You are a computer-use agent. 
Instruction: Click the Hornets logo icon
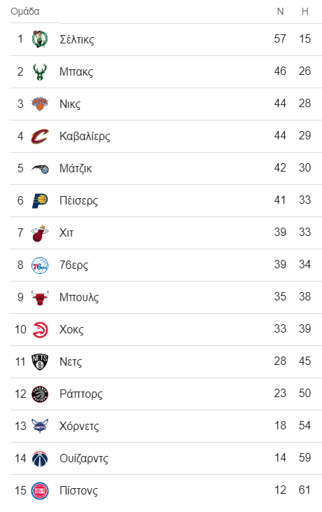coord(40,426)
